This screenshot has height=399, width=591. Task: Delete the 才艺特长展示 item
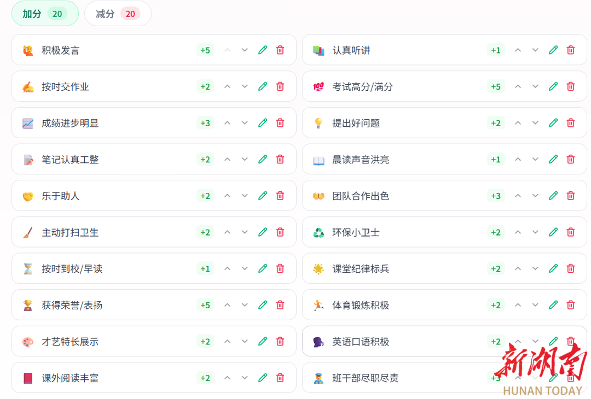(x=280, y=342)
